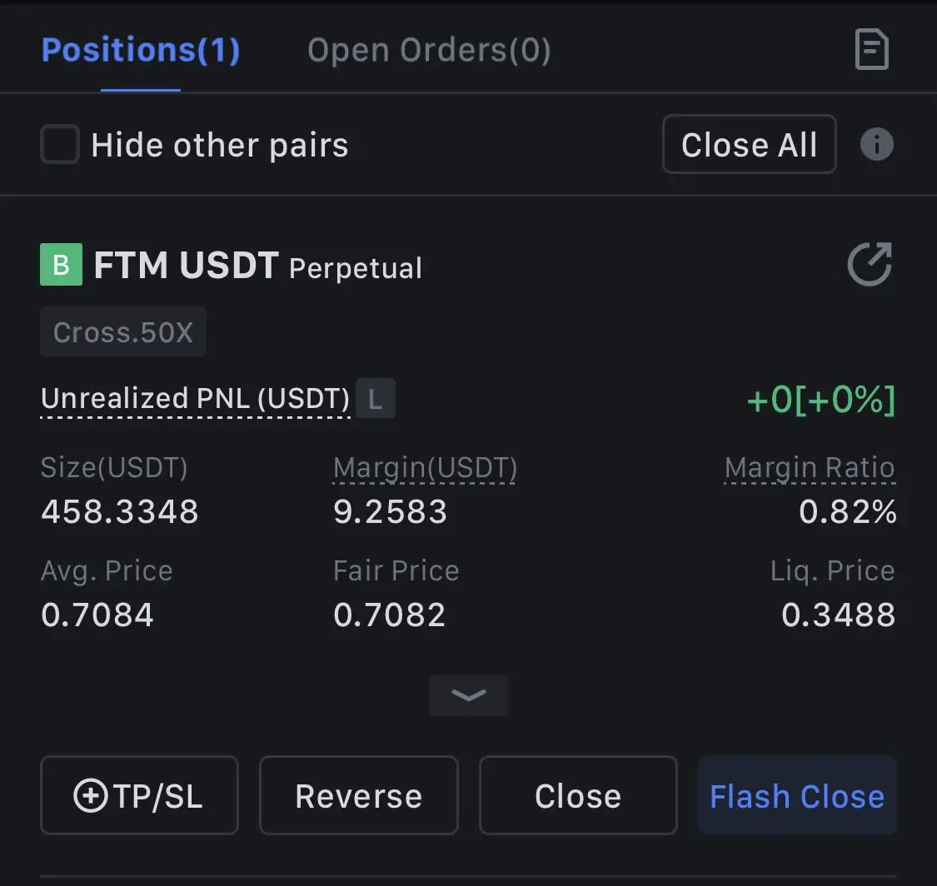Screen dimensions: 937x886
Task: Click the Close All button
Action: [x=749, y=144]
